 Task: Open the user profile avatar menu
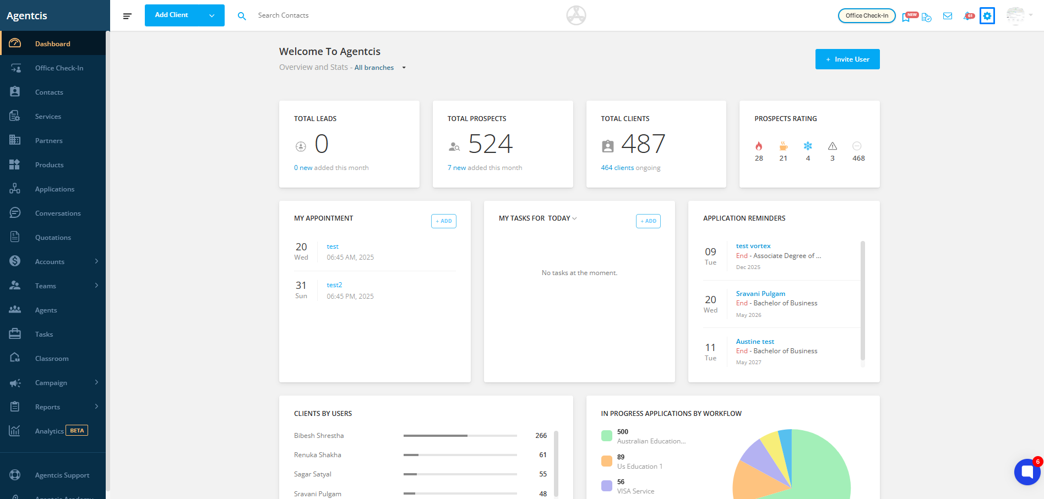1019,15
